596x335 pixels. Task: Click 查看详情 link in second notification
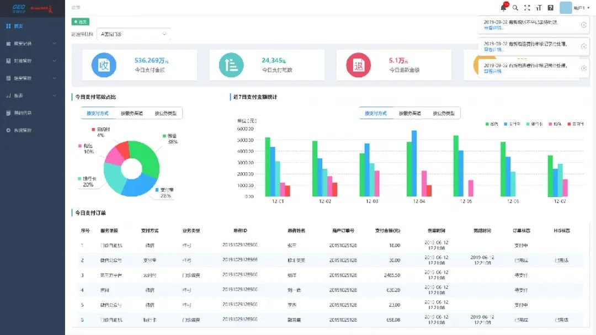493,50
